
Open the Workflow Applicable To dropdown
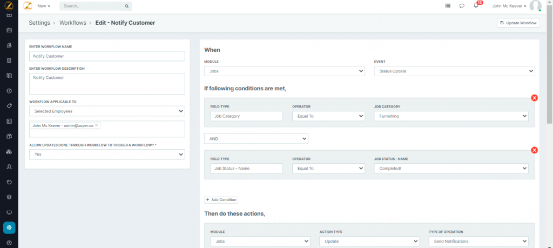point(107,111)
